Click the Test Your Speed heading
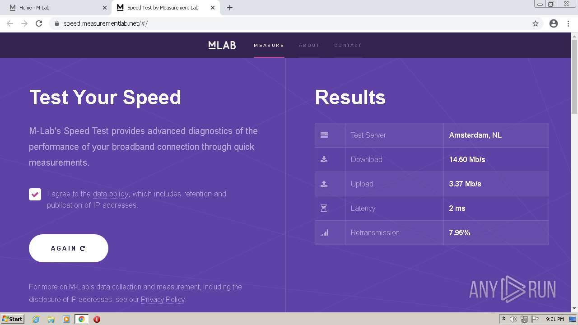 click(105, 97)
